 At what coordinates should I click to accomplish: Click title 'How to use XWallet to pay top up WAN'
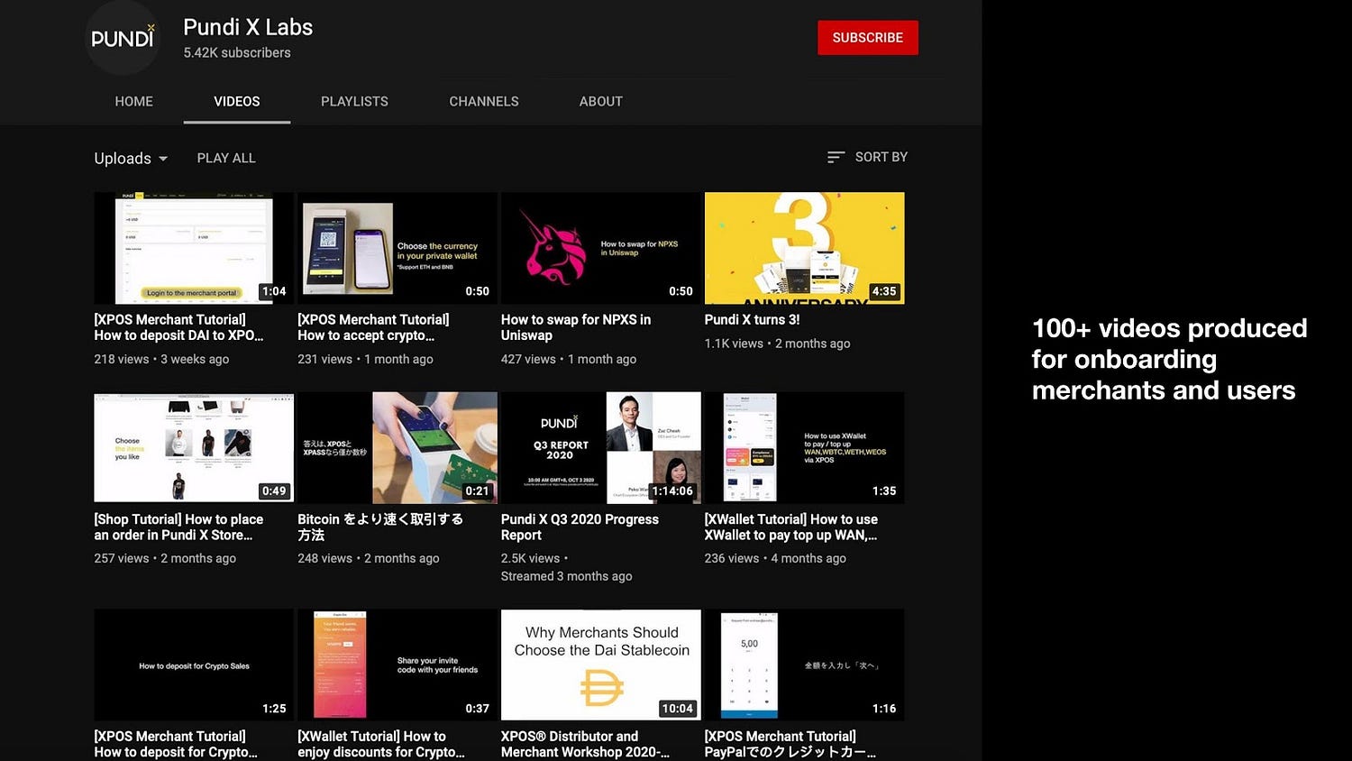[x=791, y=527]
